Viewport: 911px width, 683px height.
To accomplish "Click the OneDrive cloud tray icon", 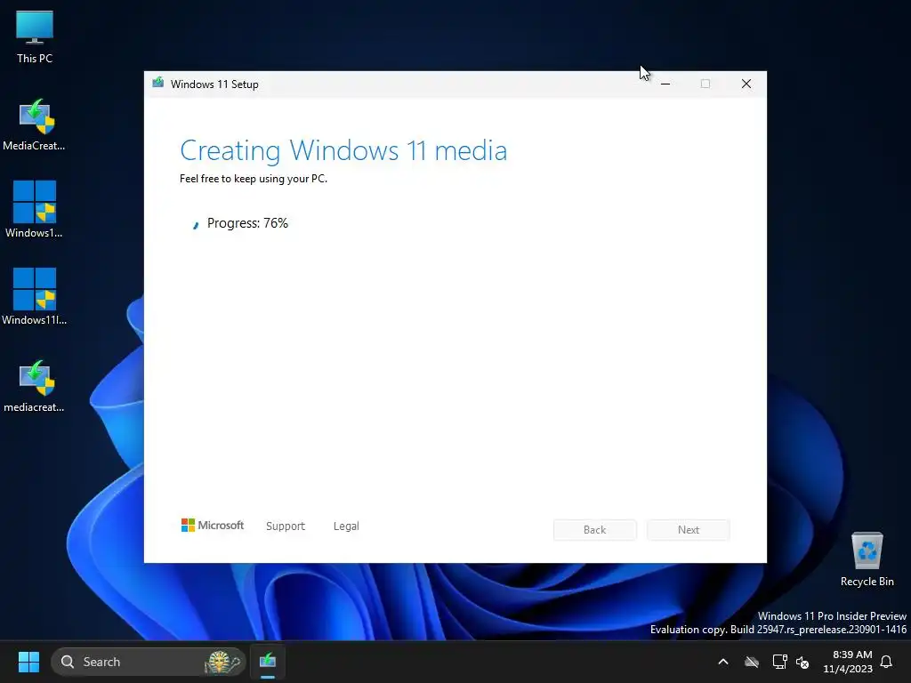I will click(752, 662).
